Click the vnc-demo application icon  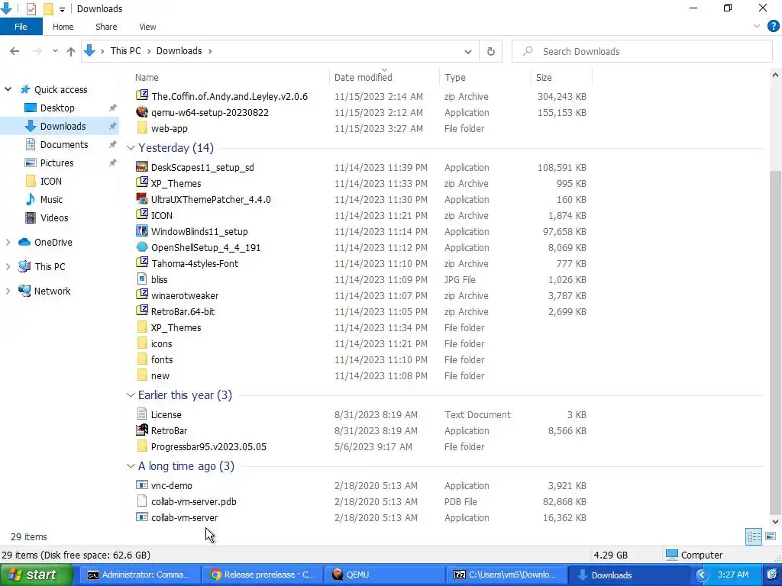pos(141,485)
